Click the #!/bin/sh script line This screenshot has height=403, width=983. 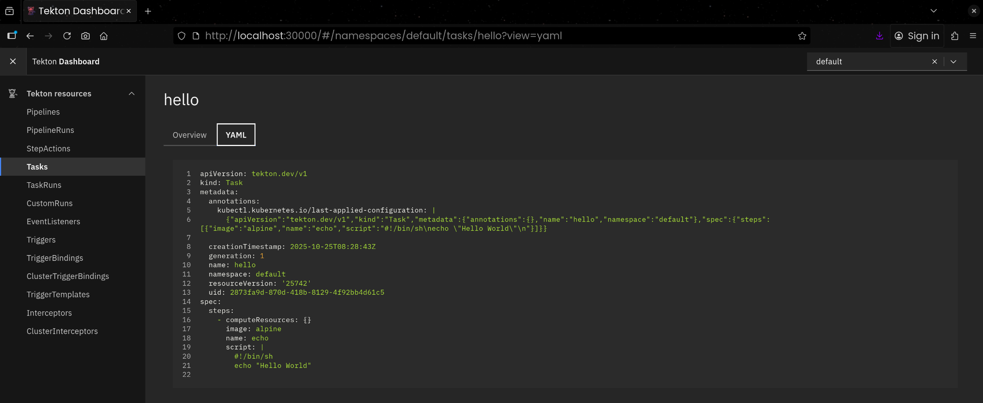pos(253,356)
